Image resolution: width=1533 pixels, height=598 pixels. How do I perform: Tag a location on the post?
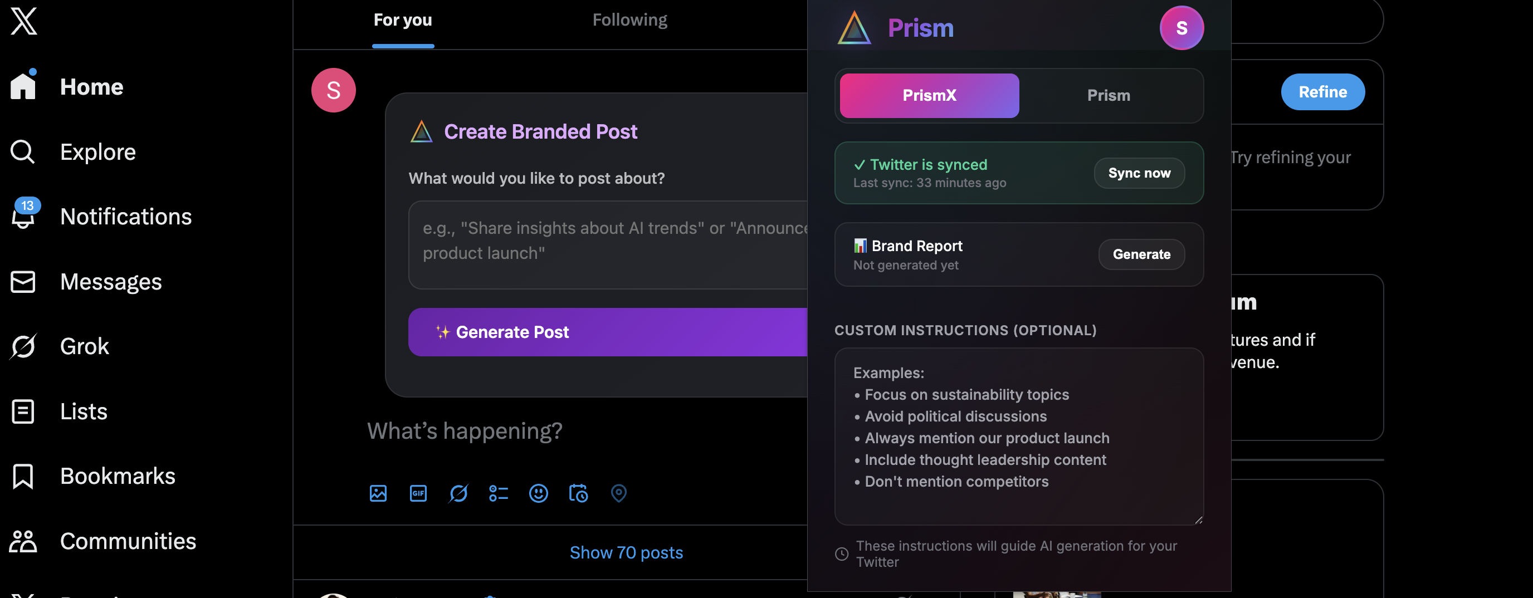[x=619, y=493]
